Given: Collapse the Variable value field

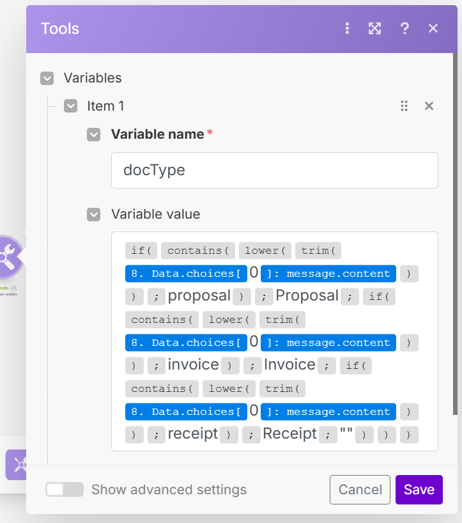Looking at the screenshot, I should point(94,214).
